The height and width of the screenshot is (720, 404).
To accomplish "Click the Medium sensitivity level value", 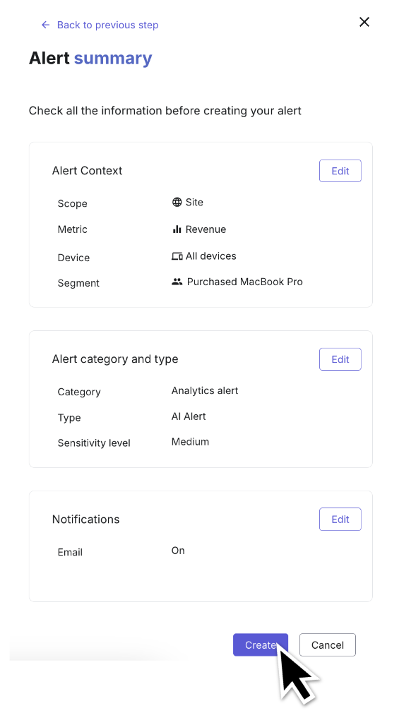I will (190, 442).
